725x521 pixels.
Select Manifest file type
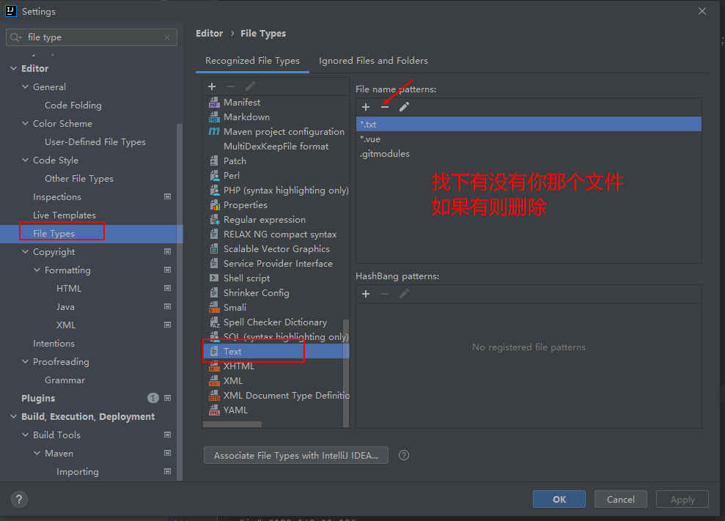tap(276, 102)
